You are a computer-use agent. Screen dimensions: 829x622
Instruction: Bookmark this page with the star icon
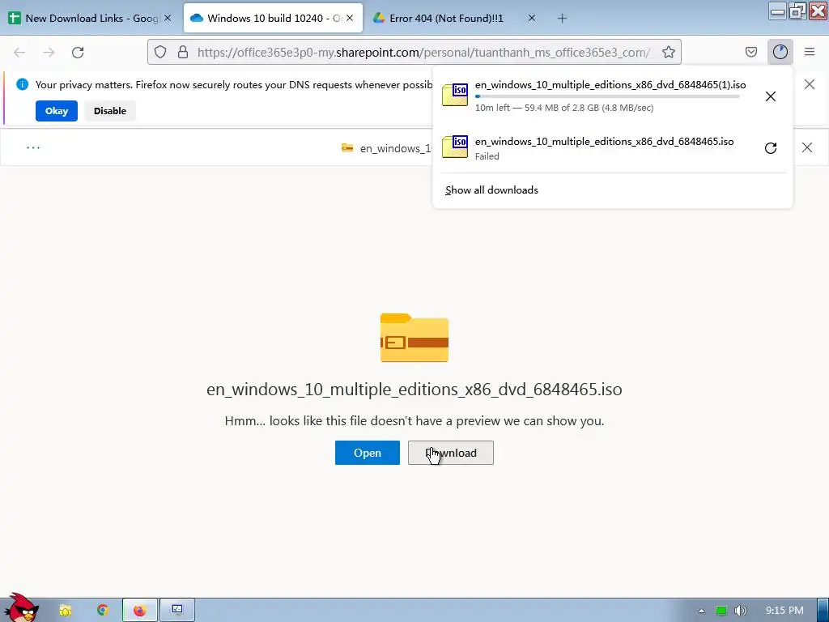668,52
